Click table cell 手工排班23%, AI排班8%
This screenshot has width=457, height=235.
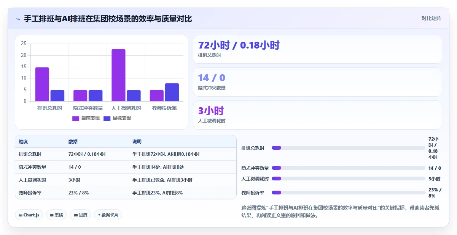tap(158, 193)
